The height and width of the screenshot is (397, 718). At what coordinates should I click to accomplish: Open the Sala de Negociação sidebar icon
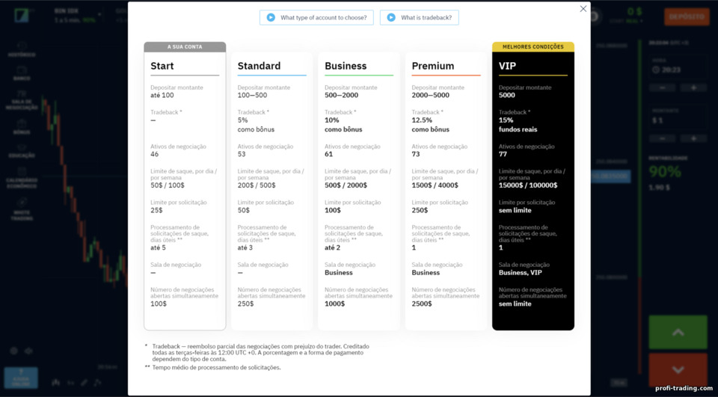point(22,101)
